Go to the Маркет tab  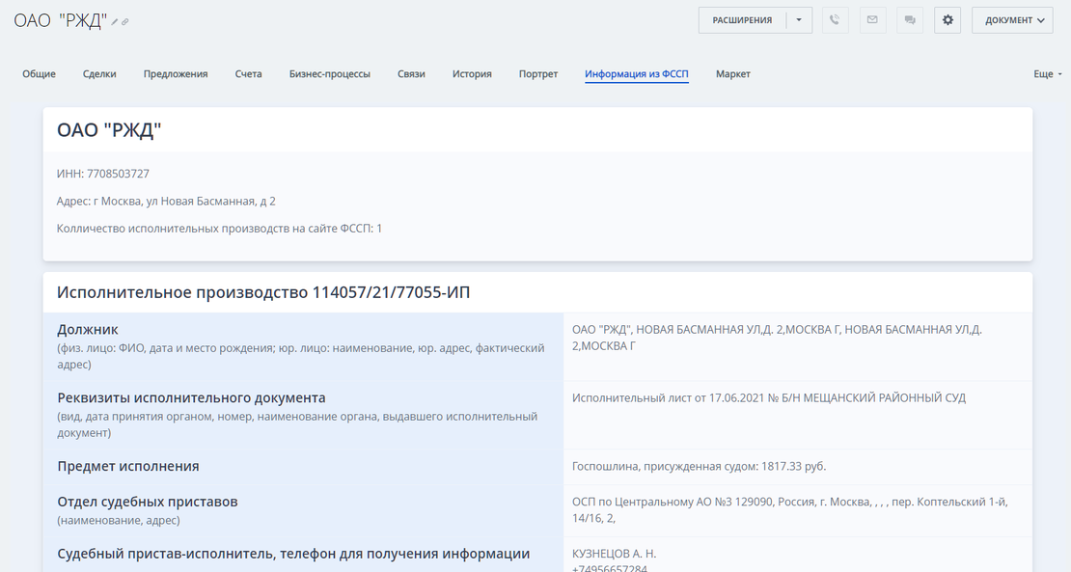(x=732, y=73)
